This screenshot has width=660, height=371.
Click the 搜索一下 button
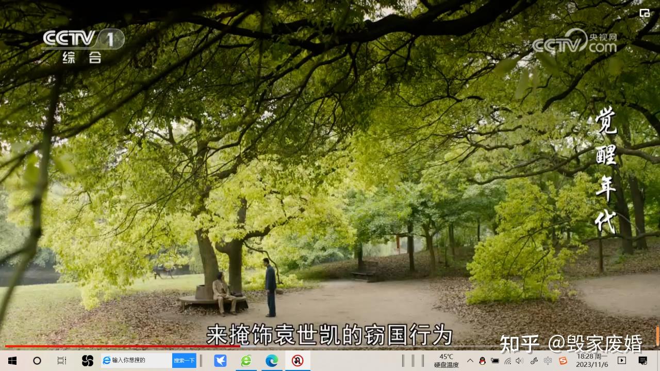184,360
